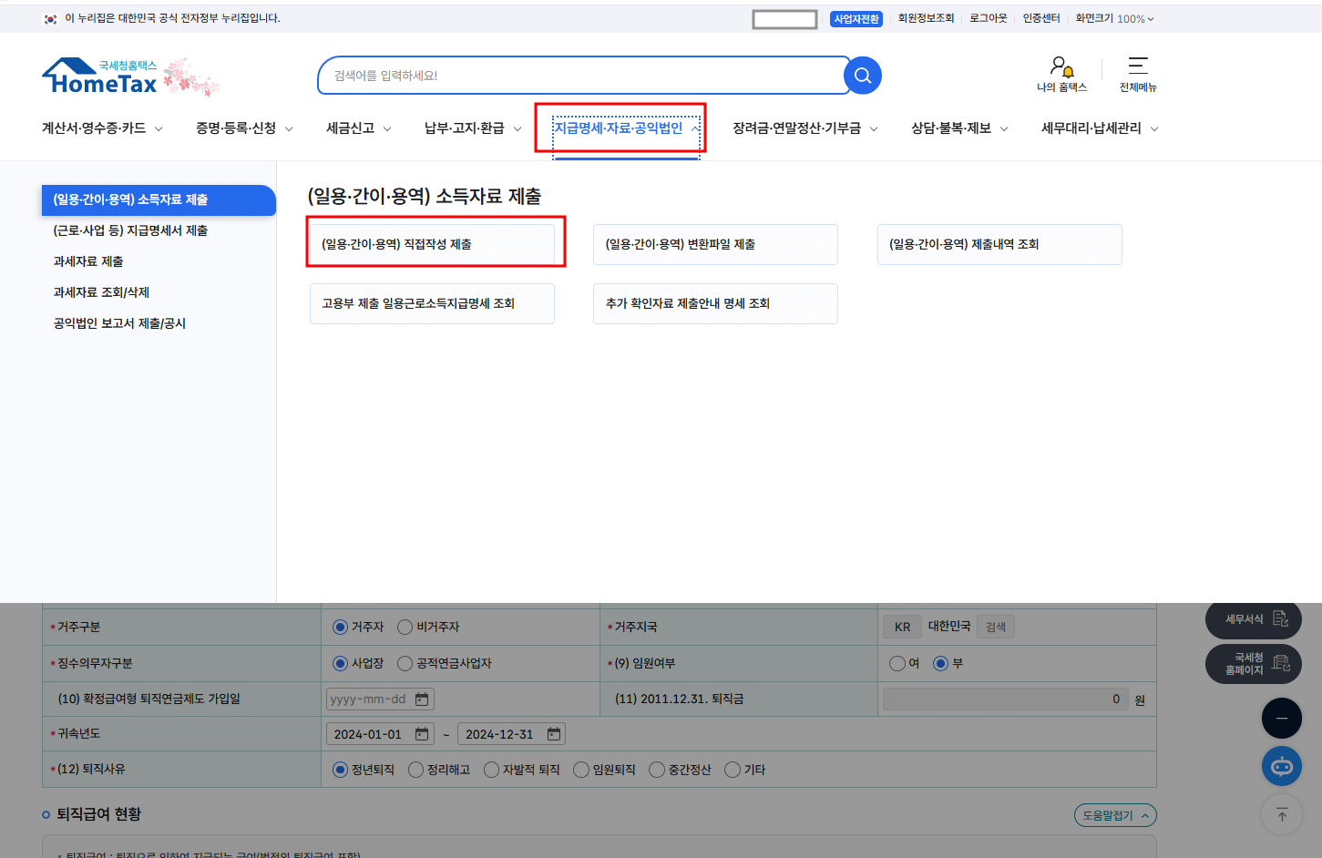Click the search input field

pos(583,75)
